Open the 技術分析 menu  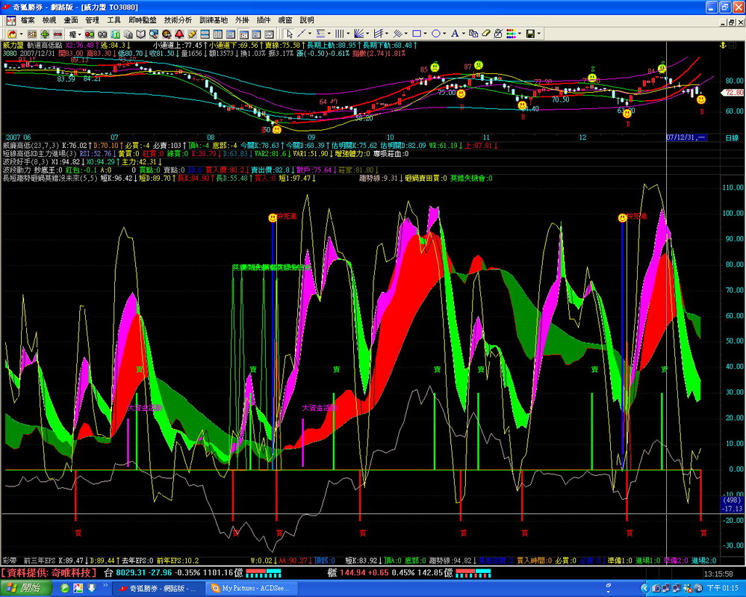point(178,20)
